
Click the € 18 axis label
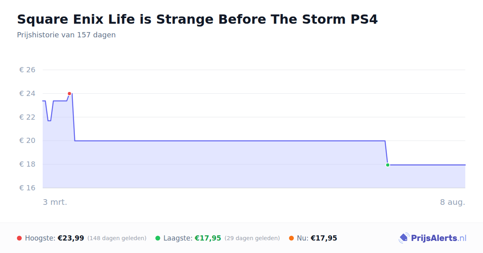27,165
